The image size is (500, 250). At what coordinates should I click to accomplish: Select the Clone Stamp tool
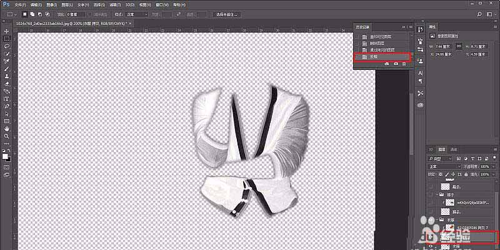point(6,76)
